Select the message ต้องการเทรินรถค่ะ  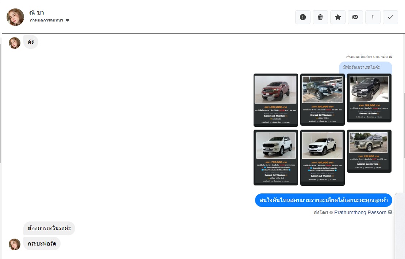[x=49, y=228]
